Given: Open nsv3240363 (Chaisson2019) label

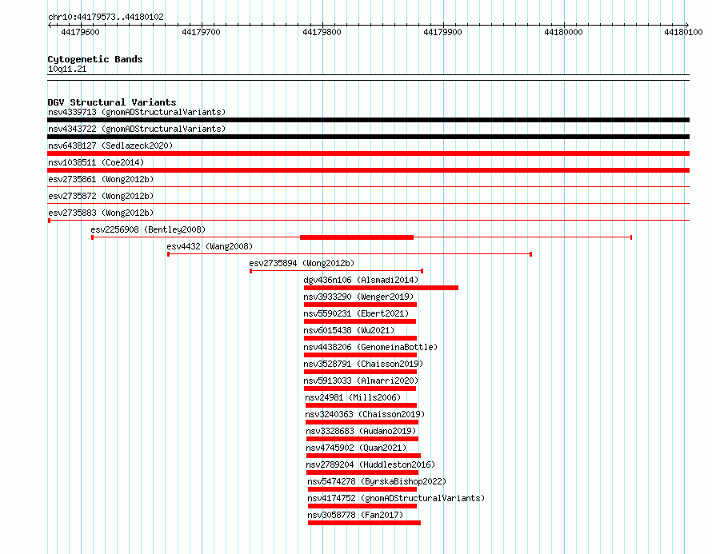Looking at the screenshot, I should point(365,414).
